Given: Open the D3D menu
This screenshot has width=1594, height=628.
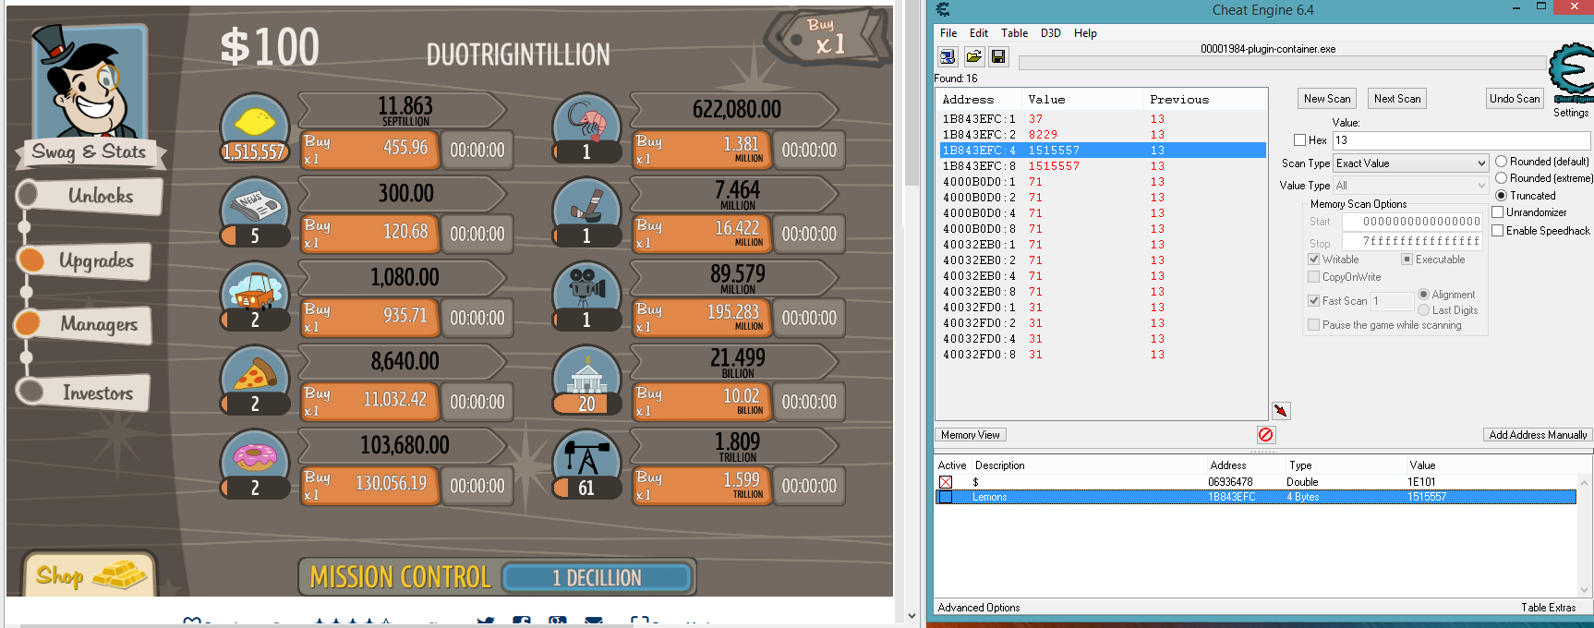Looking at the screenshot, I should (1050, 33).
